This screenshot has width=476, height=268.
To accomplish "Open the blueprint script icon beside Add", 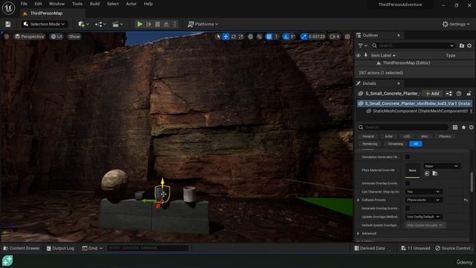I will pos(448,94).
